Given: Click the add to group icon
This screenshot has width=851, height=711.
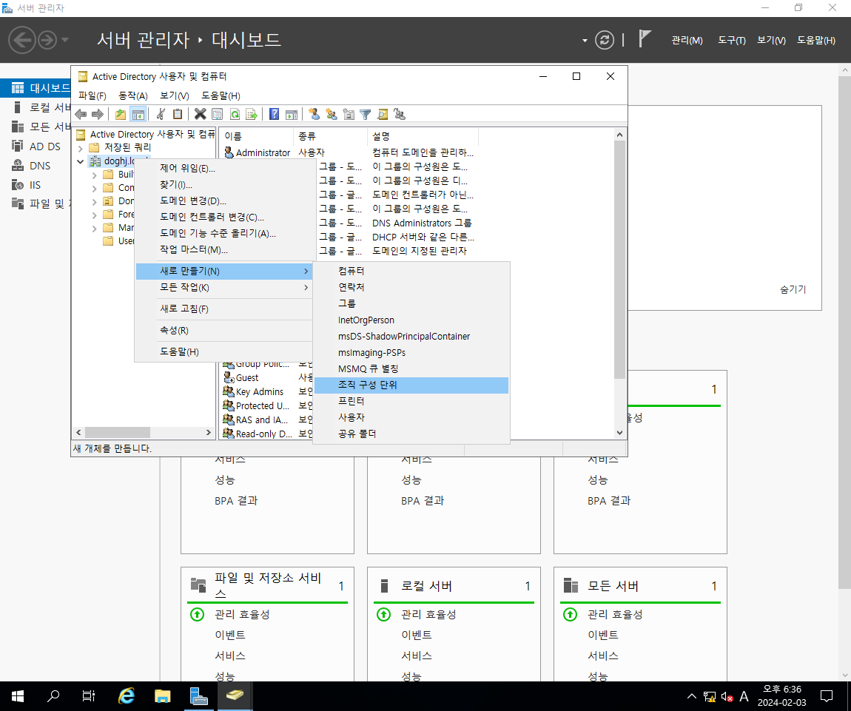Looking at the screenshot, I should pyautogui.click(x=400, y=114).
